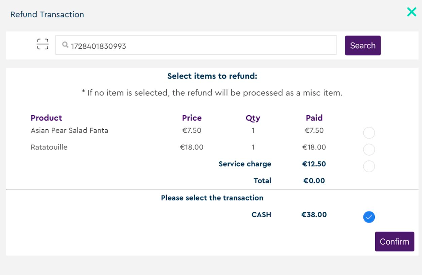Click the barcode scan icon
The width and height of the screenshot is (422, 275).
tap(43, 45)
